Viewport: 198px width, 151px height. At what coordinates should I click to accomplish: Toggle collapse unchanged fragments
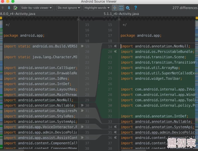click(x=115, y=8)
